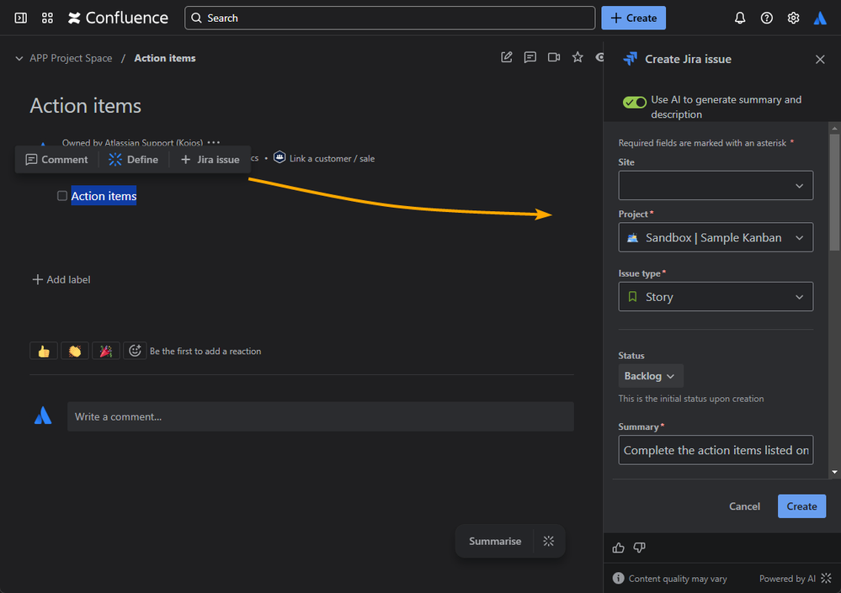Open the Project Sandbox dropdown
841x593 pixels.
point(716,237)
